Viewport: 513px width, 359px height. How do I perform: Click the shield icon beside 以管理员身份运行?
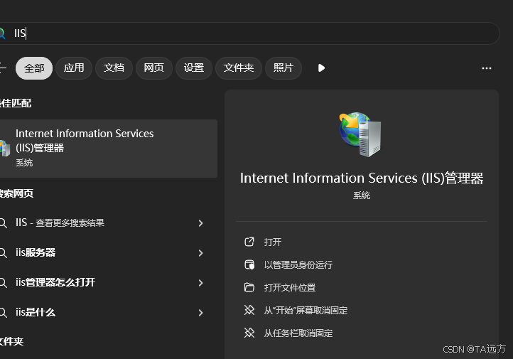249,264
